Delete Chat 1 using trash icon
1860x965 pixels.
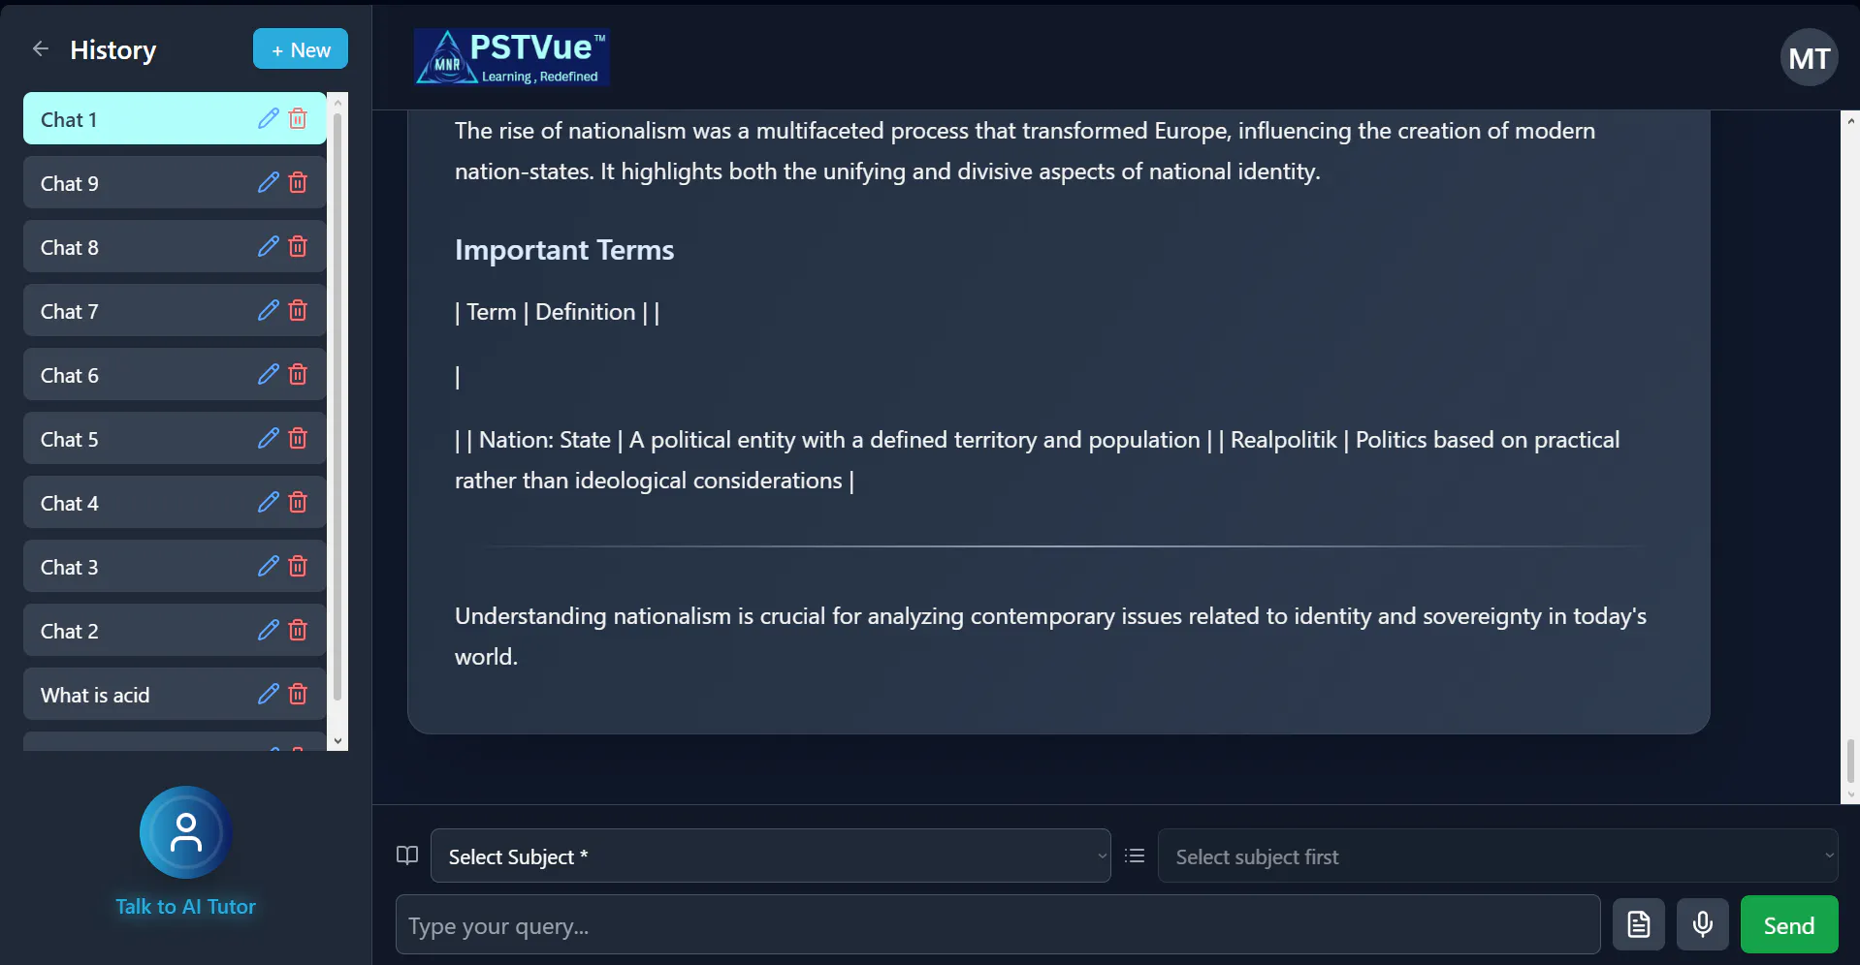click(298, 118)
